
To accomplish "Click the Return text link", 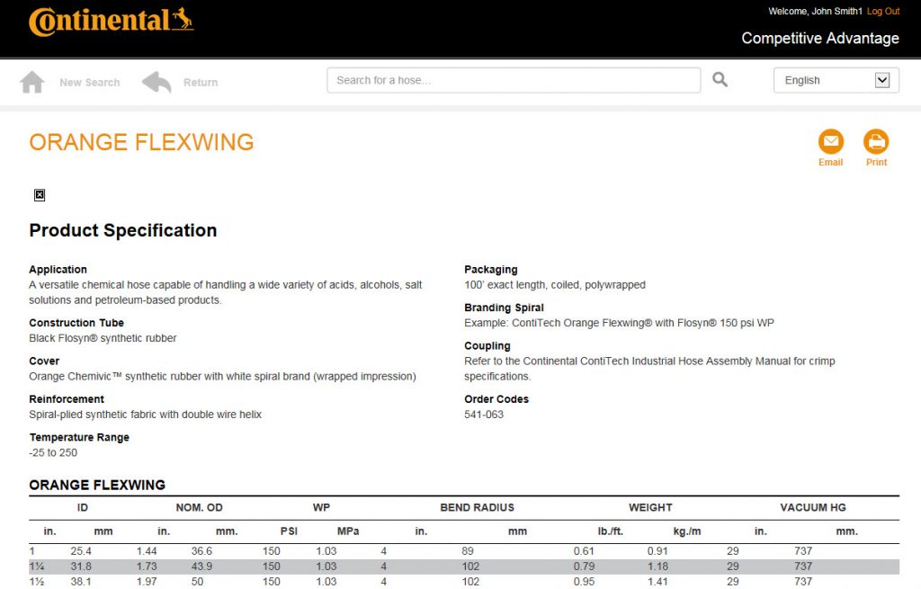I will (x=201, y=83).
